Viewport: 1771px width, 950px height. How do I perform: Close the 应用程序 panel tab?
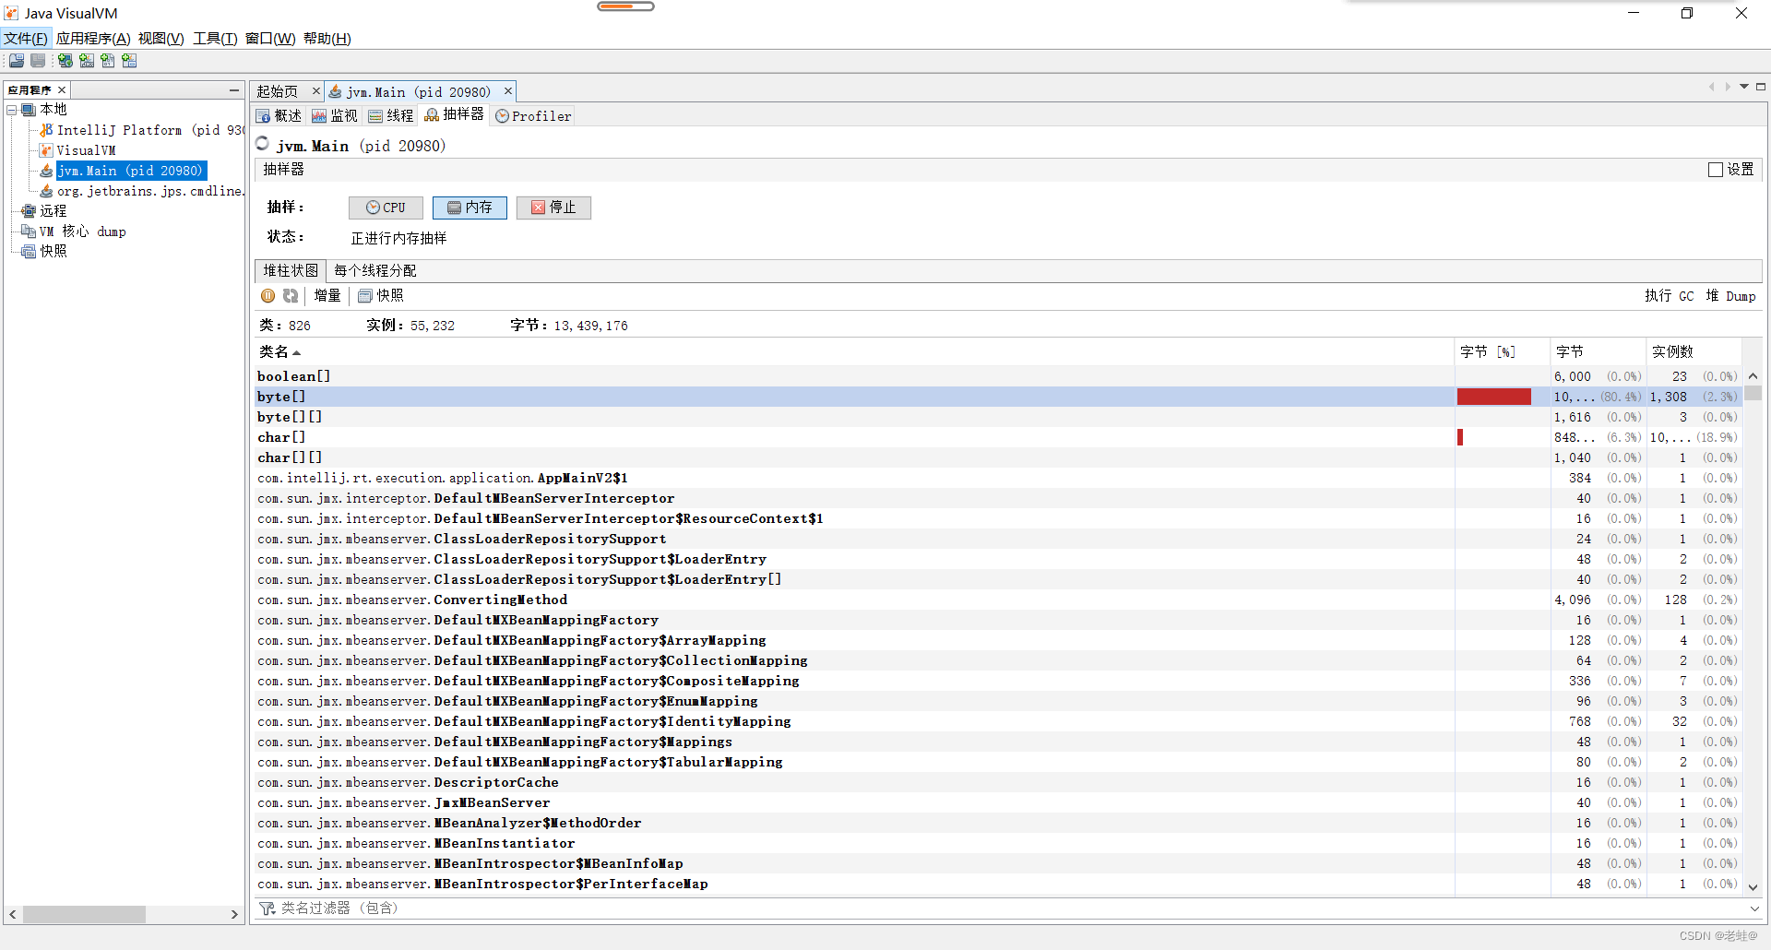62,89
